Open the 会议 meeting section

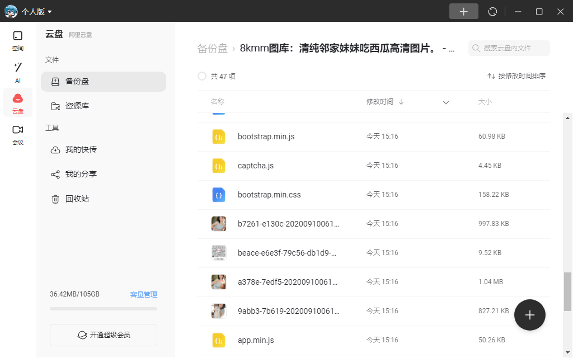tap(17, 135)
